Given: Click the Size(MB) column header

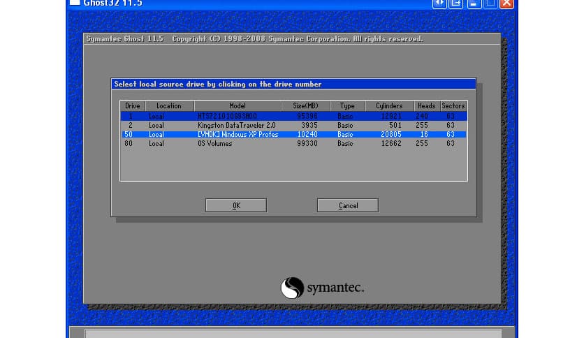Looking at the screenshot, I should pos(306,106).
